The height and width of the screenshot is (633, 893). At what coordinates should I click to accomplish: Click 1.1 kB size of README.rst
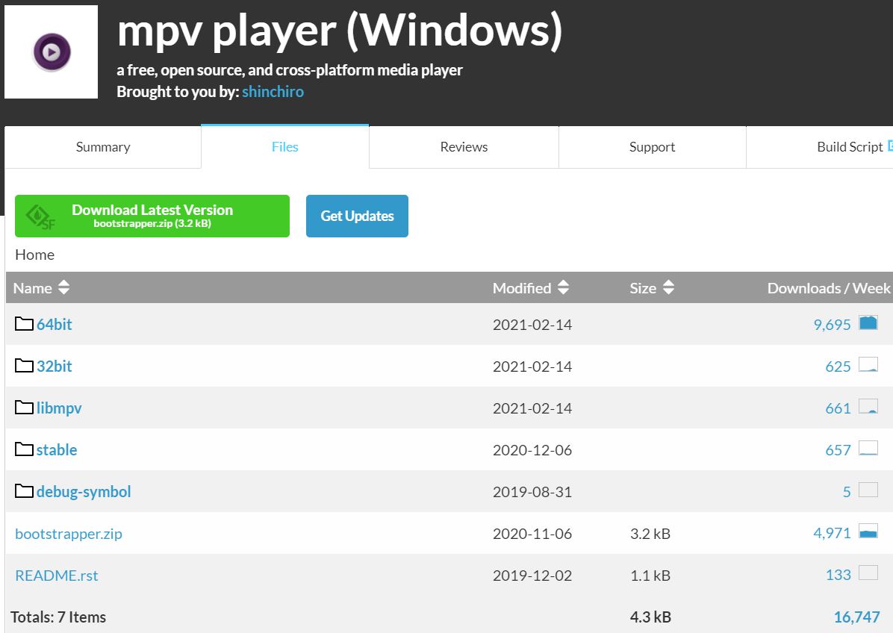point(650,576)
